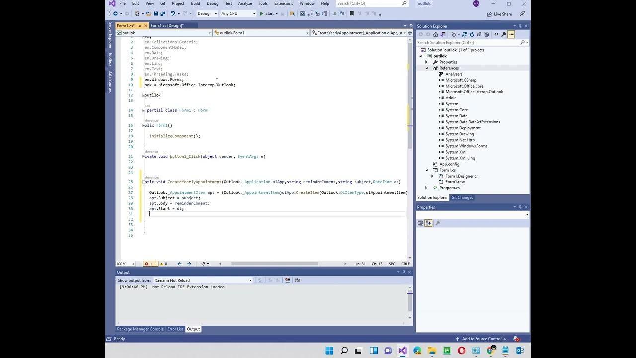Click the wrench Properties icon in Solution Explorer toolbar
Screen dimensions: 636x358
click(x=504, y=34)
